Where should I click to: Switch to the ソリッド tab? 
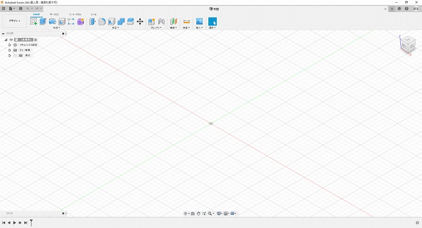[x=36, y=14]
